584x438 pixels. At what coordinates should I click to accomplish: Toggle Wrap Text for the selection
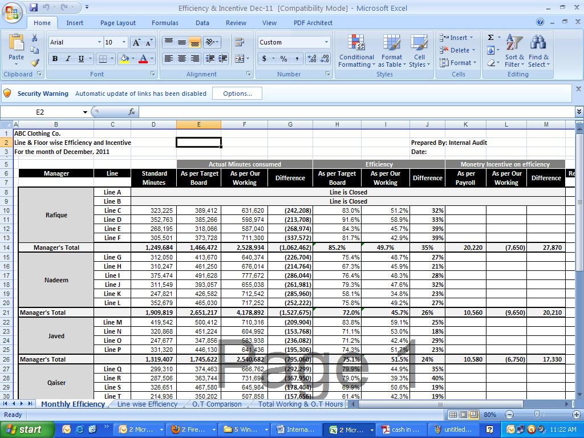point(238,42)
